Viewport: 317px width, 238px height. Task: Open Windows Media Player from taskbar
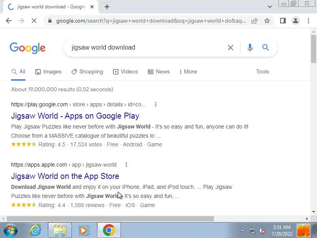point(84,230)
